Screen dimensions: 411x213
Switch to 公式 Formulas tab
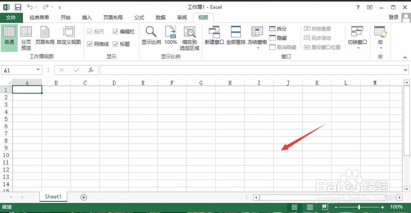(139, 18)
